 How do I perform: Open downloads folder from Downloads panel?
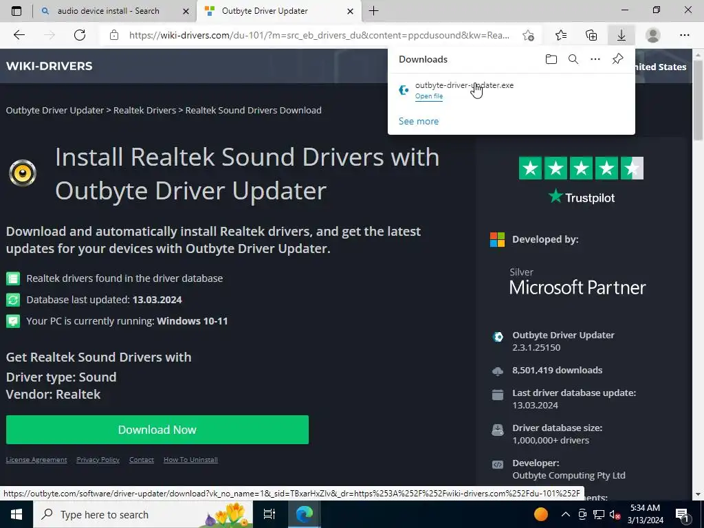551,59
